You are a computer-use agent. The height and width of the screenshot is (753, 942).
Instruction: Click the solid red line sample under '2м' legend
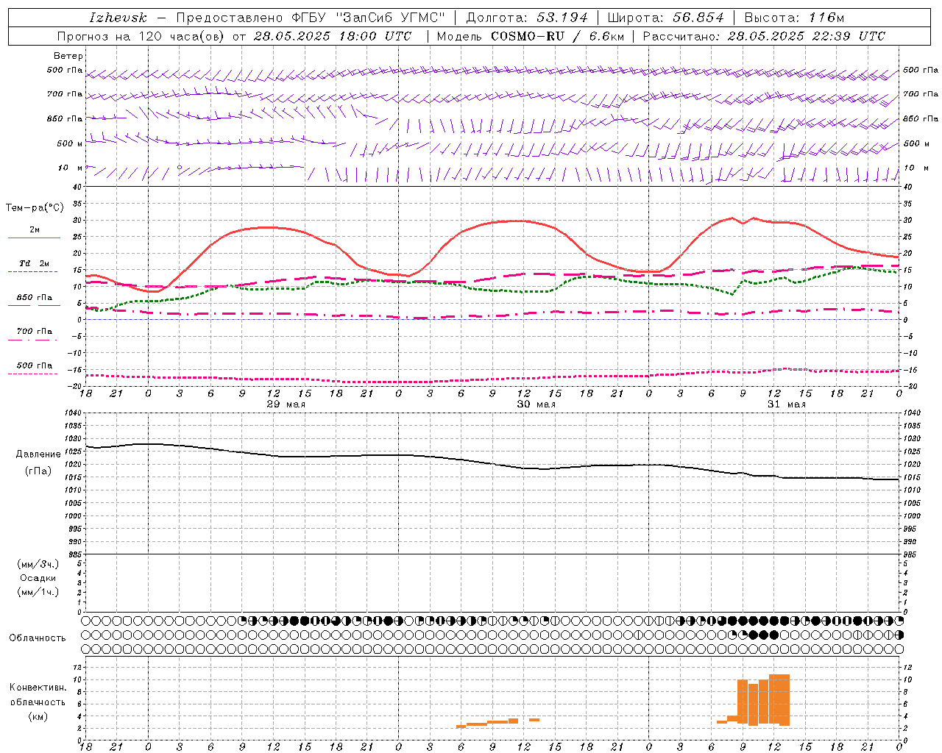[x=35, y=238]
